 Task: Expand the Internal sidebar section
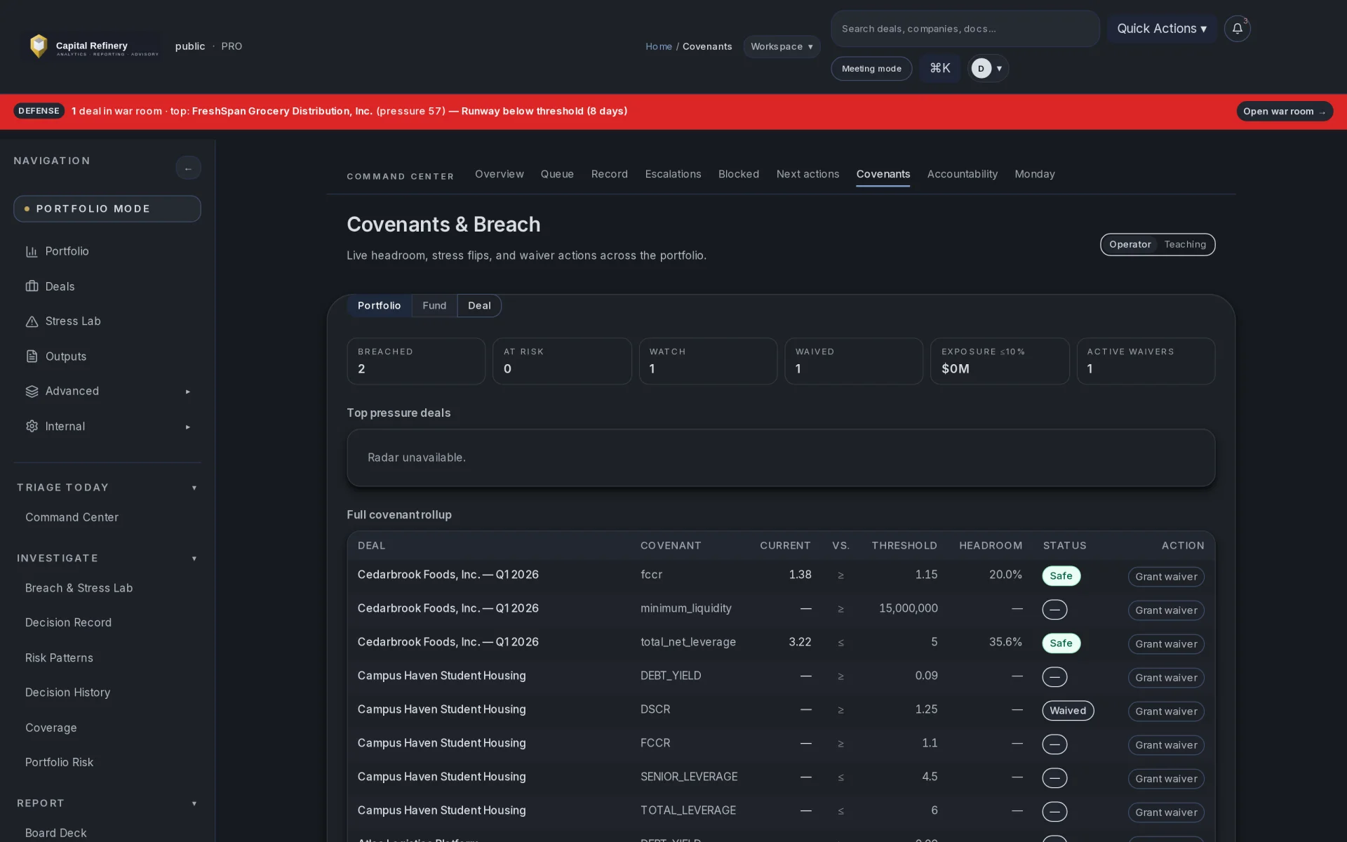tap(107, 427)
